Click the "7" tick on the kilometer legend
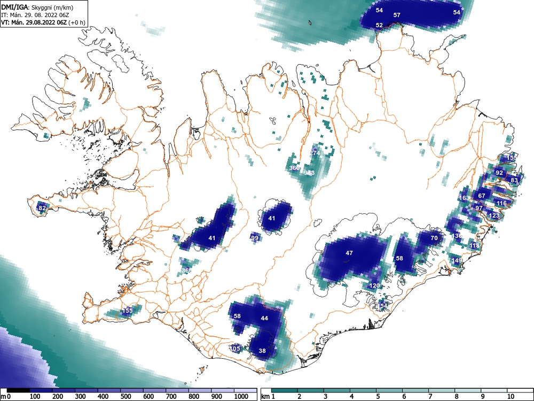 (430, 397)
